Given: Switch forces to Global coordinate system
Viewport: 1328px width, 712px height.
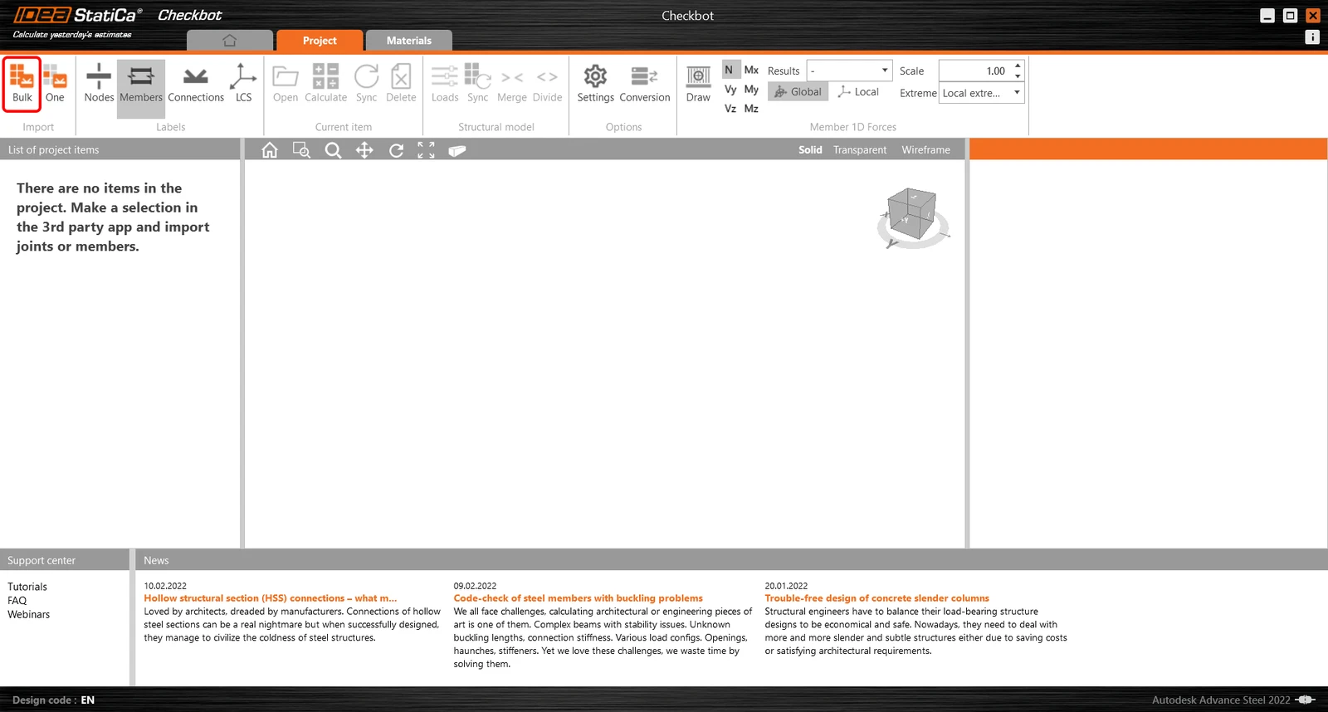Looking at the screenshot, I should (x=798, y=92).
